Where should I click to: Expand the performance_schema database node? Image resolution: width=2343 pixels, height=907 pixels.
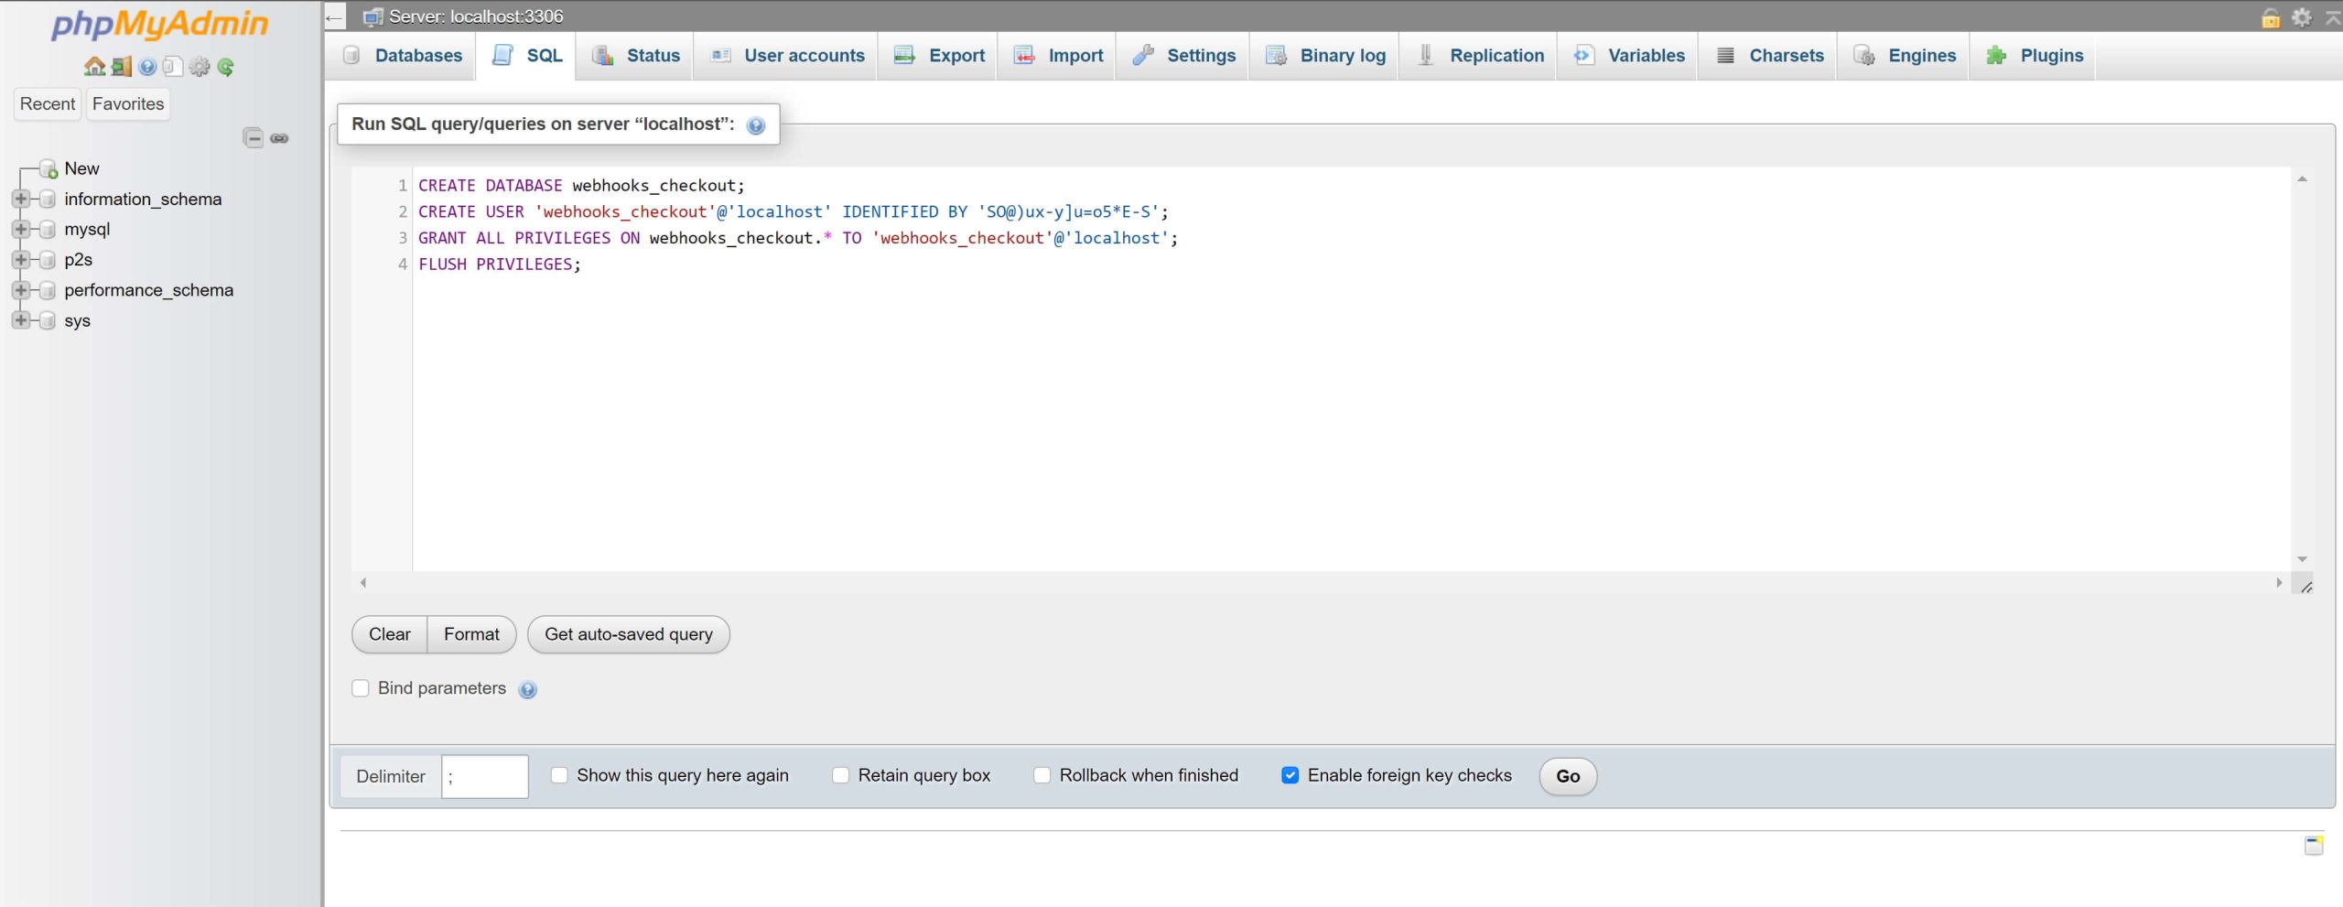20,290
